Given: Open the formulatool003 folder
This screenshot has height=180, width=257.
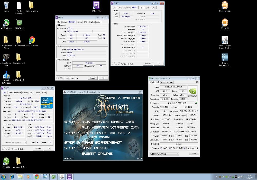Looking at the screenshot, I should tap(19, 59).
